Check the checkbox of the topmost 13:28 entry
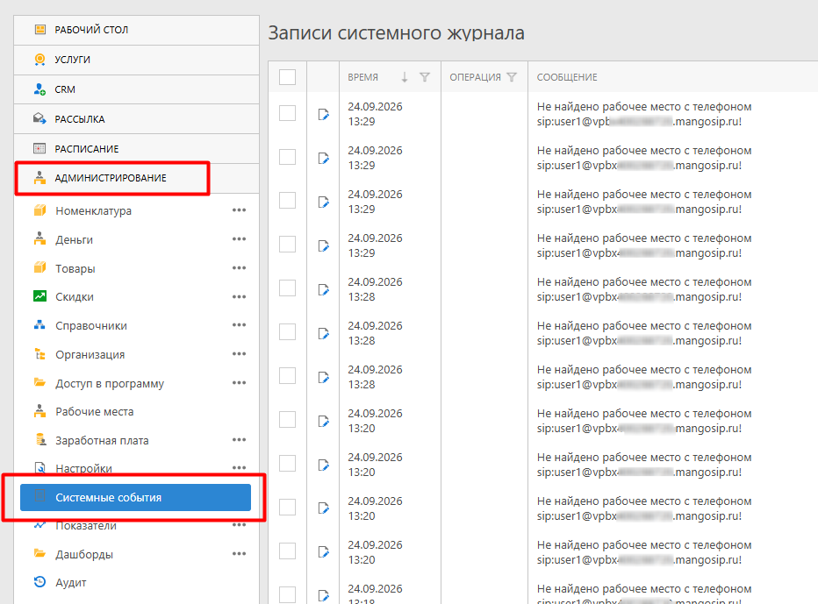 [288, 288]
